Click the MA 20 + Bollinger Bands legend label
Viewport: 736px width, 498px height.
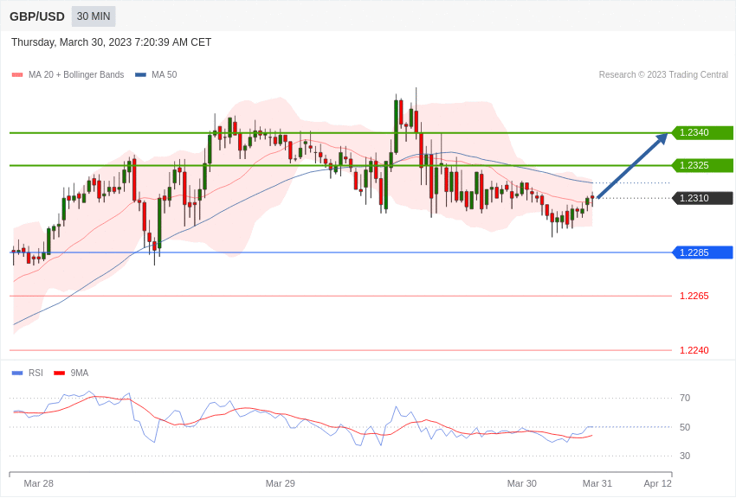76,74
